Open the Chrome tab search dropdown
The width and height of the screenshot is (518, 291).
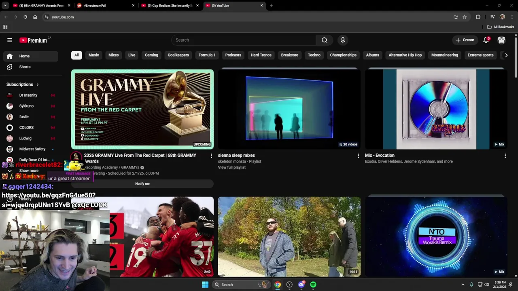click(5, 6)
